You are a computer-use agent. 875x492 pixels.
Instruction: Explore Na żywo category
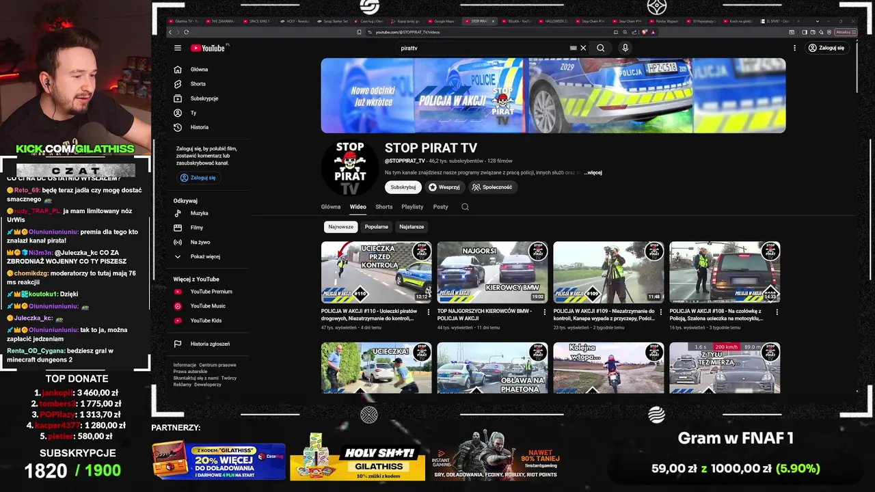(200, 242)
